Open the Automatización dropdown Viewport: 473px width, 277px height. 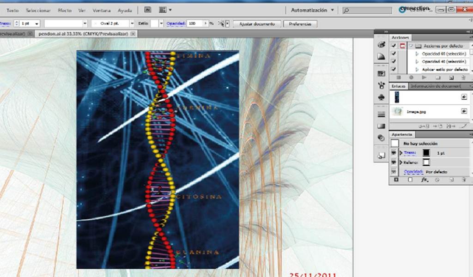(x=312, y=10)
